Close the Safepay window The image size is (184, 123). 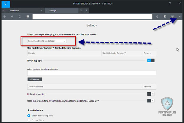coord(180,3)
